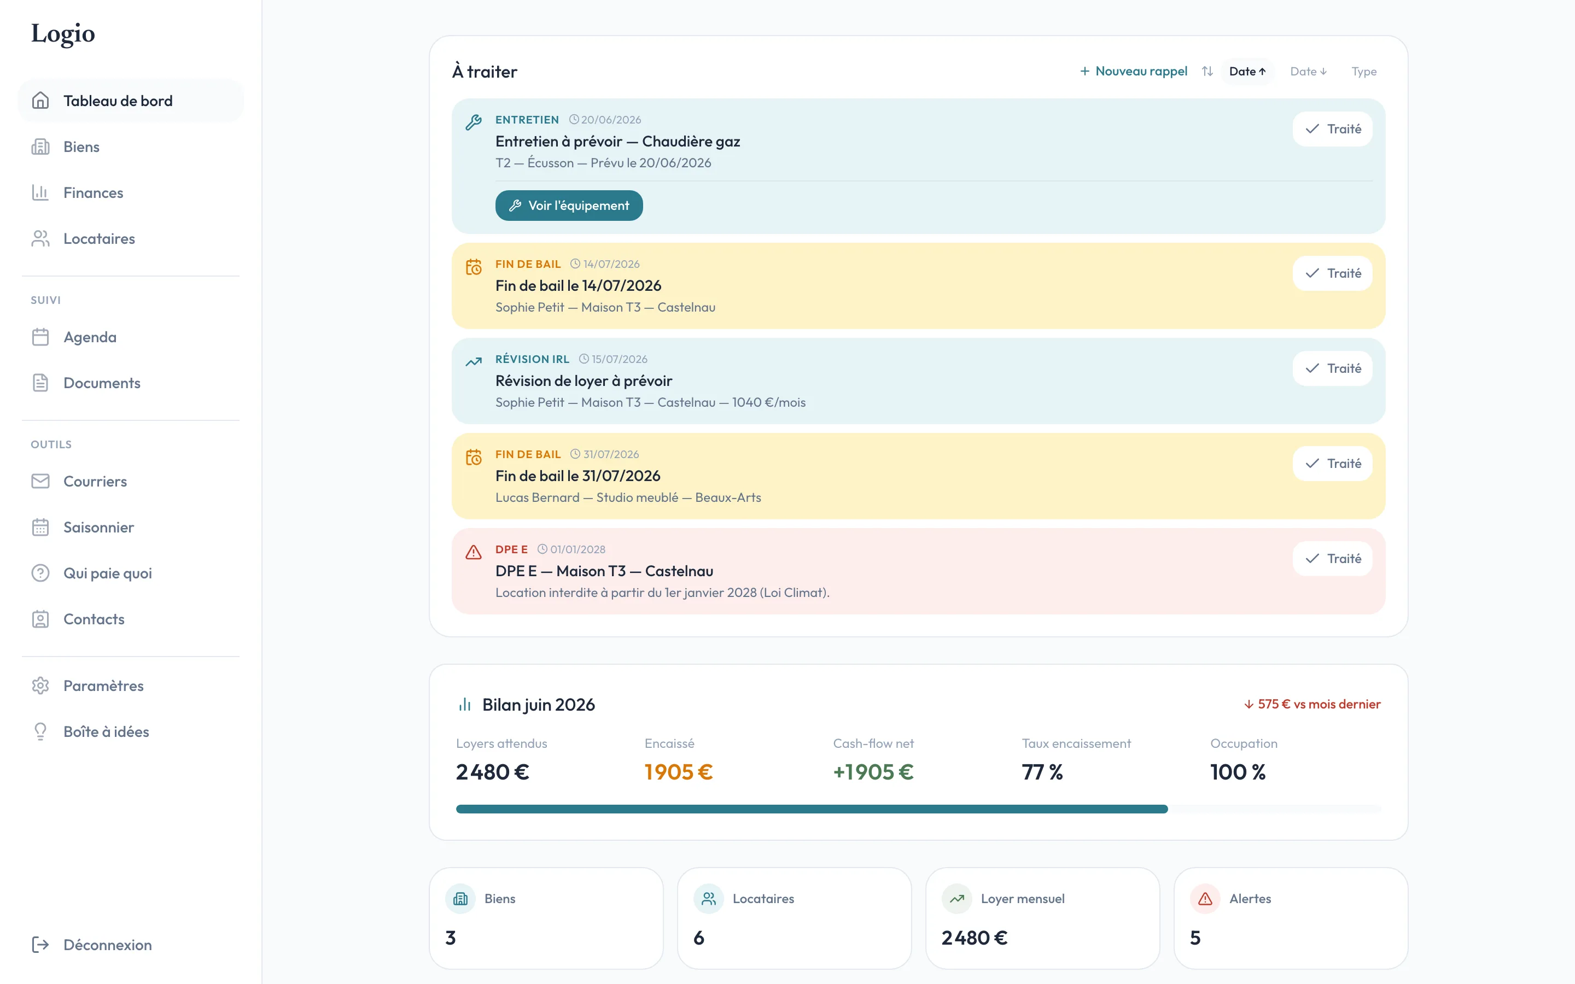
Task: Open the Biens page from the sidebar
Action: [x=131, y=147]
